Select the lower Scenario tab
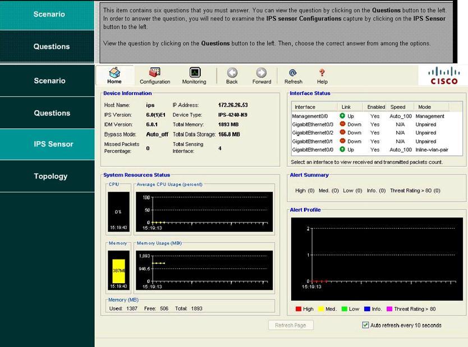Image resolution: width=468 pixels, height=347 pixels. [47, 81]
